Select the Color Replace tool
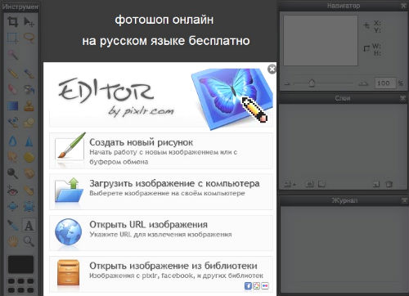409x296 pixels. [12, 123]
